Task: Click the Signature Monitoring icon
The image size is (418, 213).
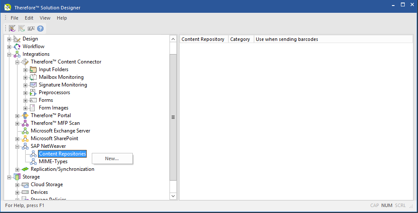Action: tap(33, 85)
